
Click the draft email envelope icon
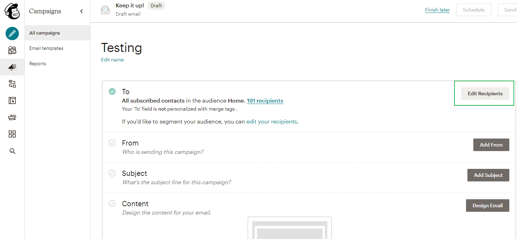pyautogui.click(x=105, y=10)
